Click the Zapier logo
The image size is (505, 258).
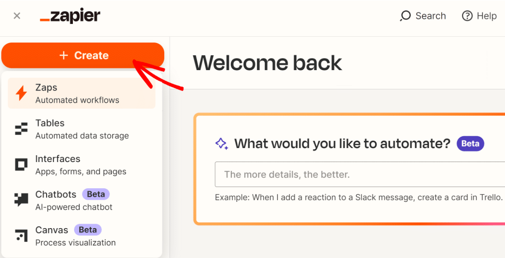(x=70, y=16)
